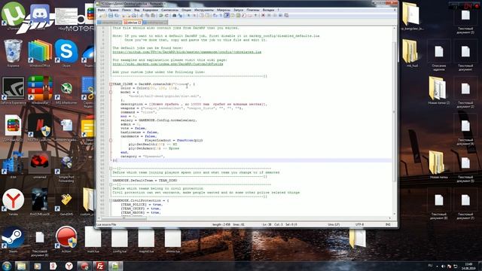Open Windows Explorer from the taskbar
The width and height of the screenshot is (482, 271).
pos(21,266)
